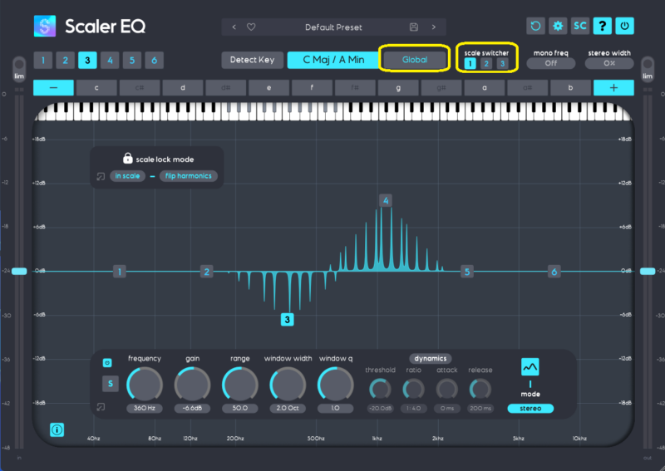Screen dimensions: 665x471
Task: Click the info icon at bottom left
Action: point(57,429)
